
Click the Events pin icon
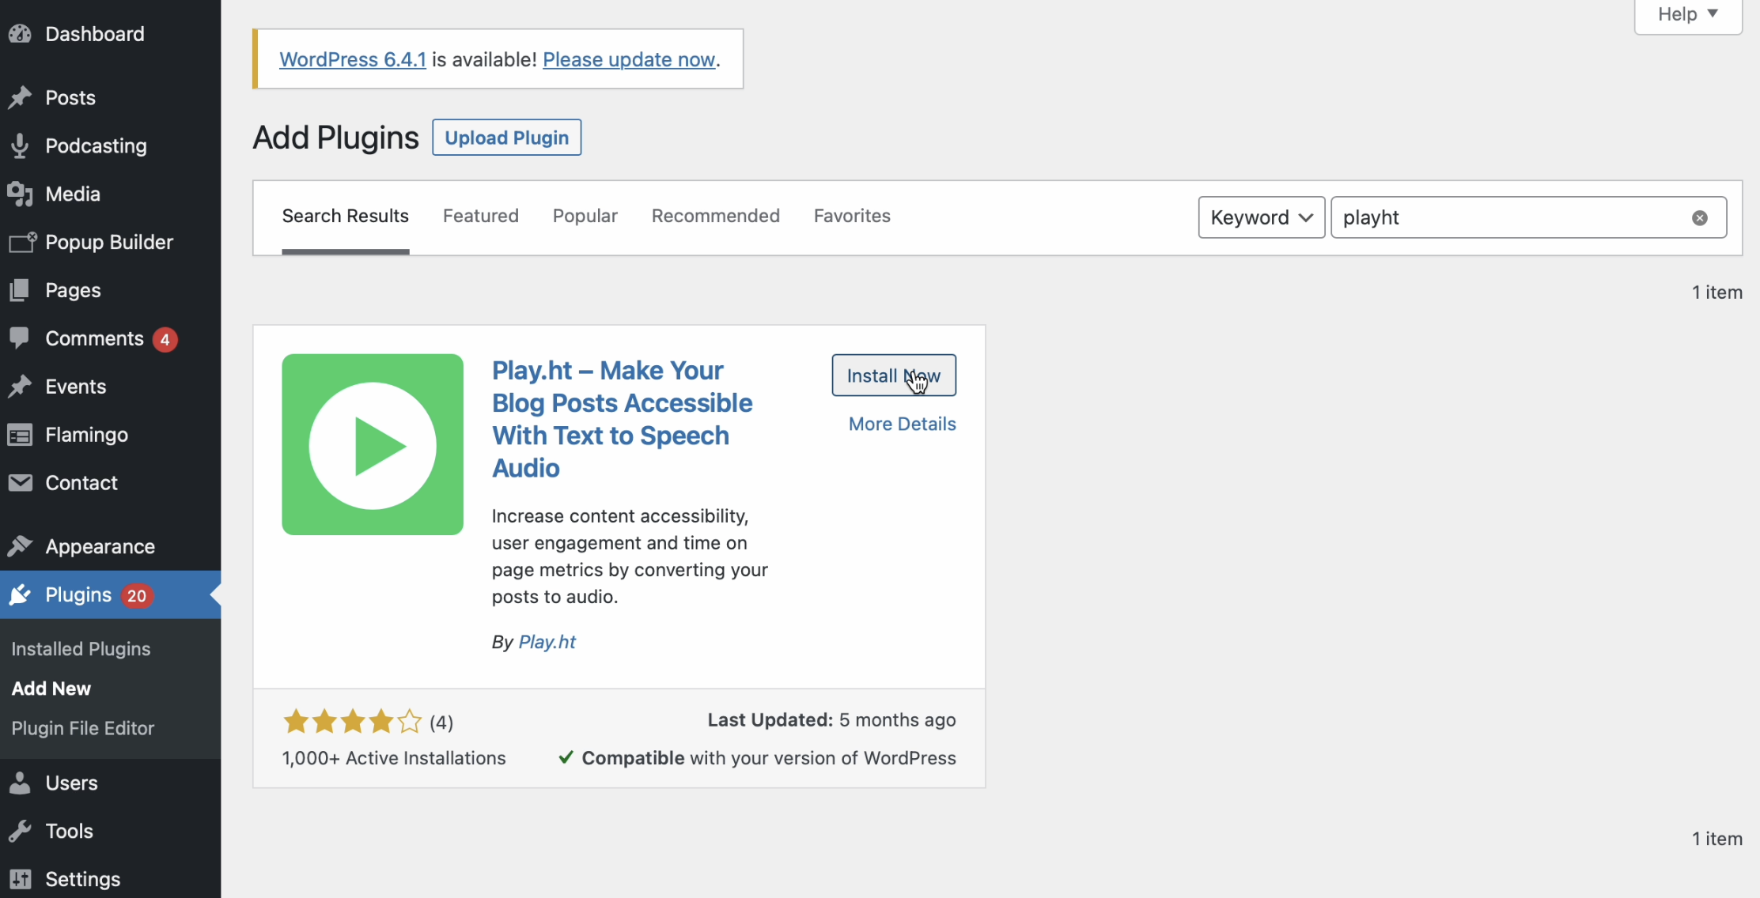coord(20,387)
